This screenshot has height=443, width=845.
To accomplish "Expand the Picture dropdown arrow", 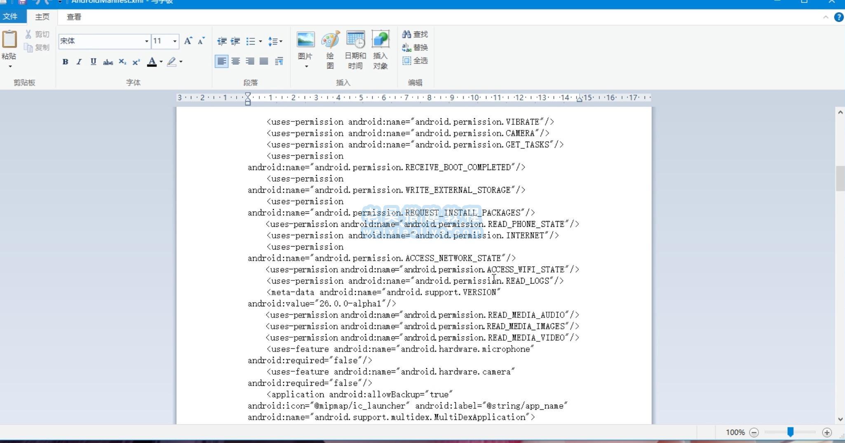I will coord(306,66).
